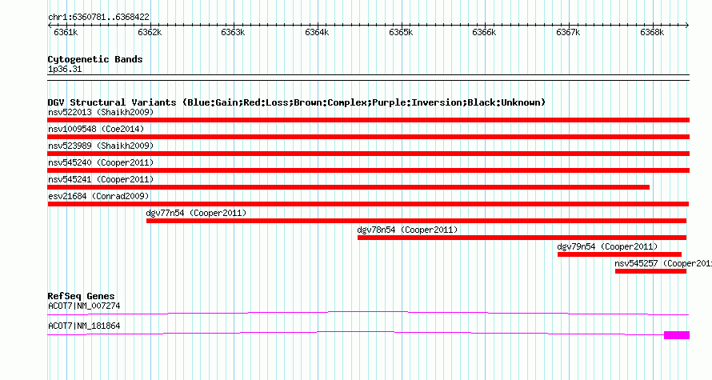Click the nsv545241 (Cooper2011) label
This screenshot has width=712, height=380.
101,179
